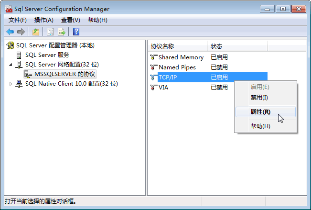Click the SQL Server 服务 server icon
311x210 pixels.
19,55
